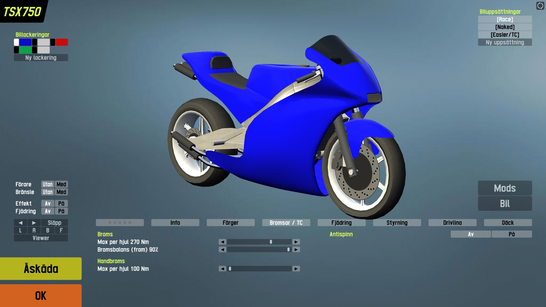Open the star rating tab
The width and height of the screenshot is (546, 307).
tap(120, 223)
